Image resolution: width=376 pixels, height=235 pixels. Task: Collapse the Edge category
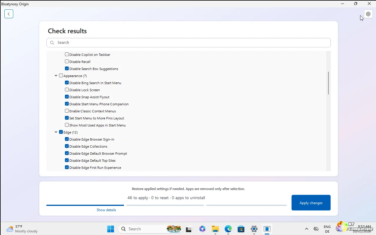coord(56,132)
